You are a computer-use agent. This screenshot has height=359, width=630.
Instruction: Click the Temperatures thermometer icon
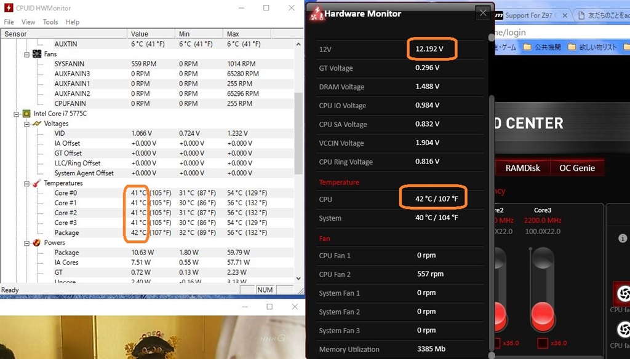[36, 183]
